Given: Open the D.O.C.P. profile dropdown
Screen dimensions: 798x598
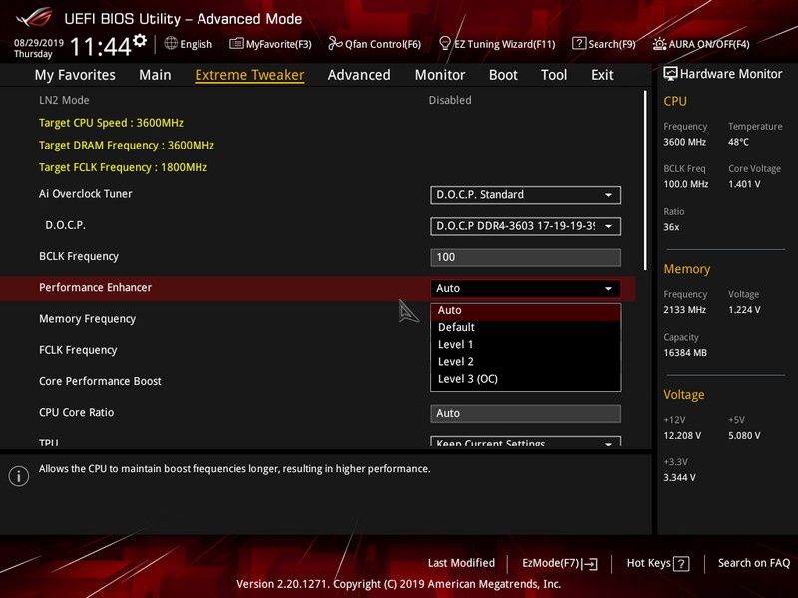Looking at the screenshot, I should (x=526, y=226).
